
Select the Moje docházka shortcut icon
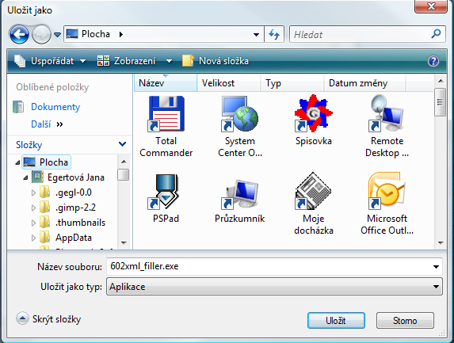click(313, 191)
